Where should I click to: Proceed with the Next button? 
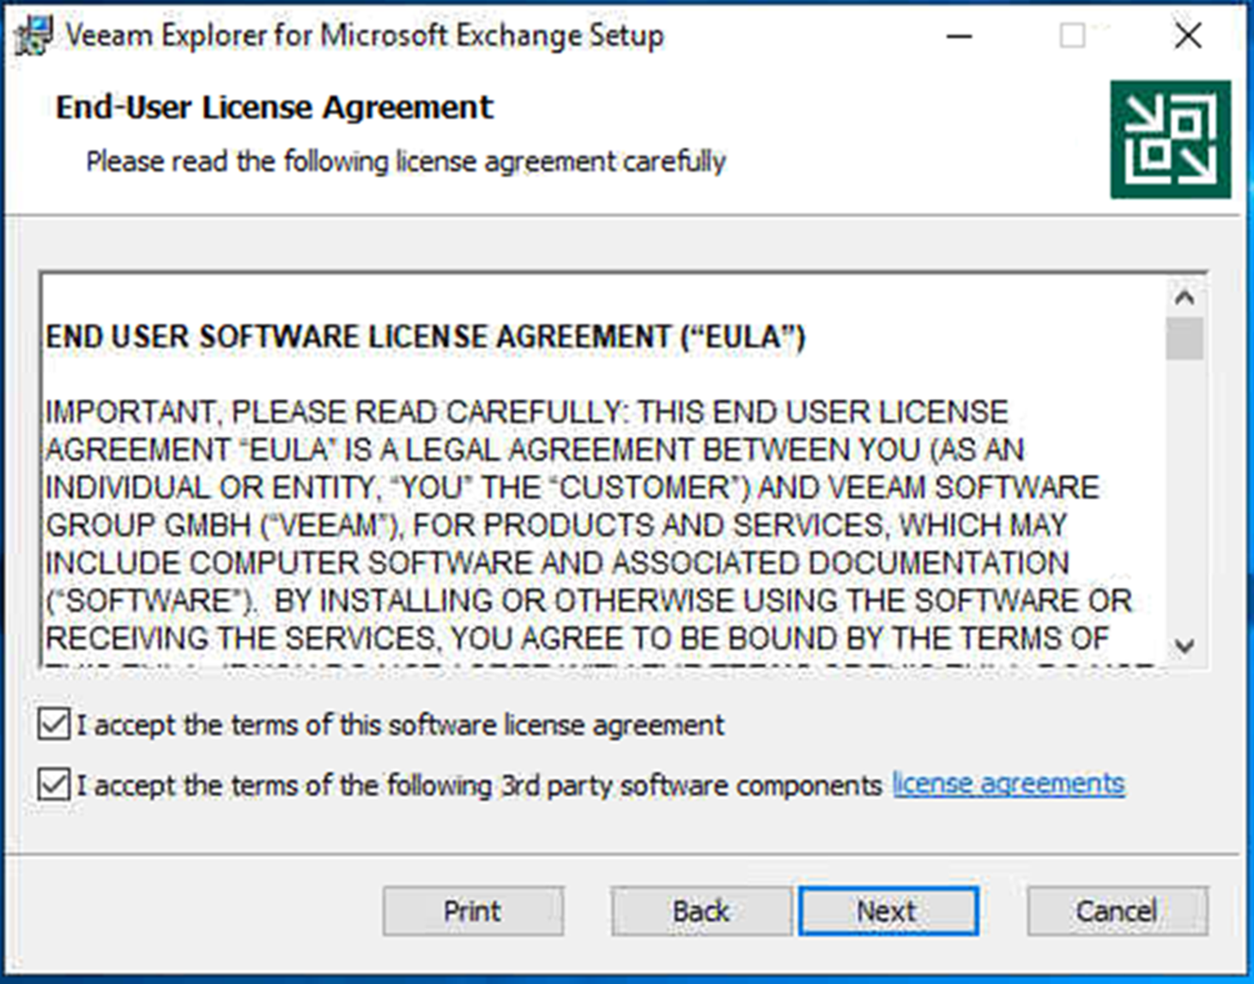[x=888, y=911]
